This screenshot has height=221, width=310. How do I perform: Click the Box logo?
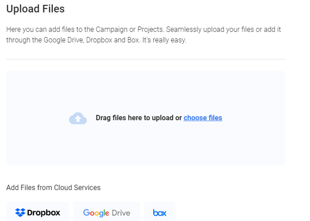[160, 212]
